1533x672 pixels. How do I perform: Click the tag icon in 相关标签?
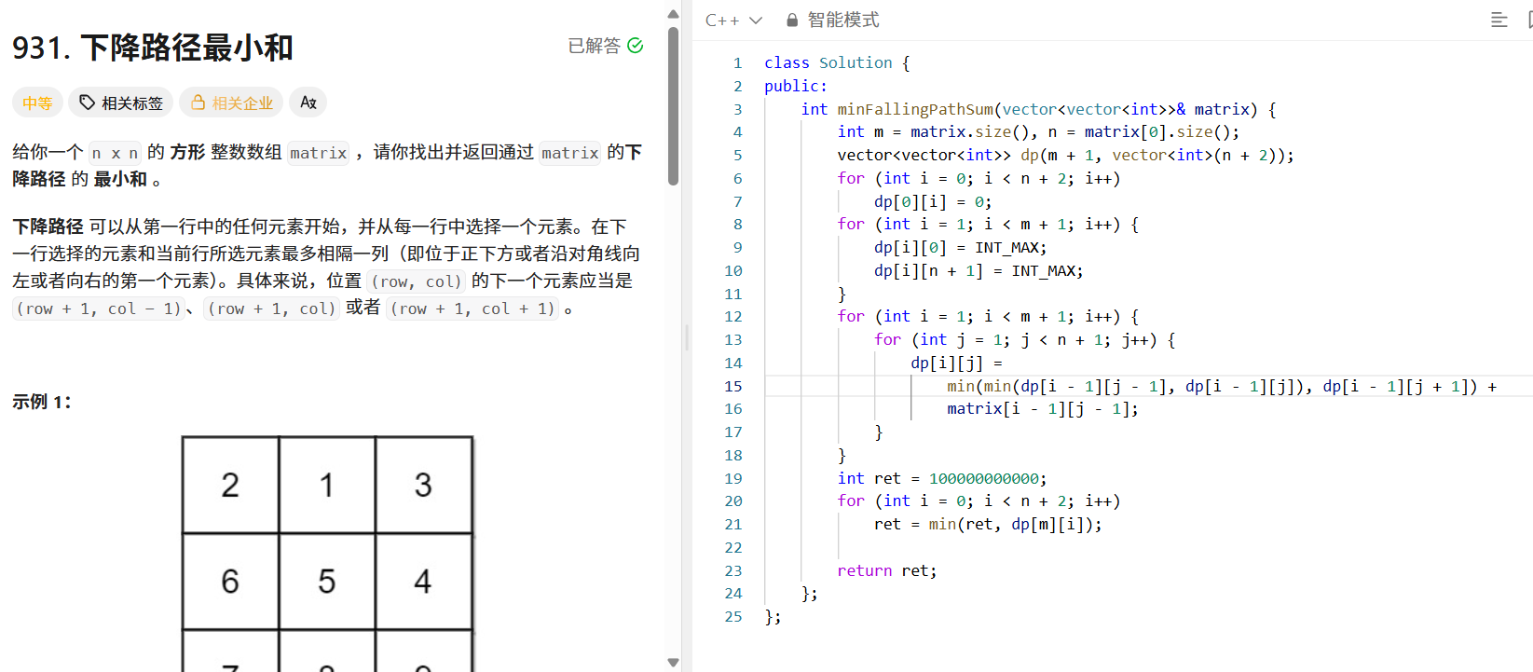pos(87,103)
